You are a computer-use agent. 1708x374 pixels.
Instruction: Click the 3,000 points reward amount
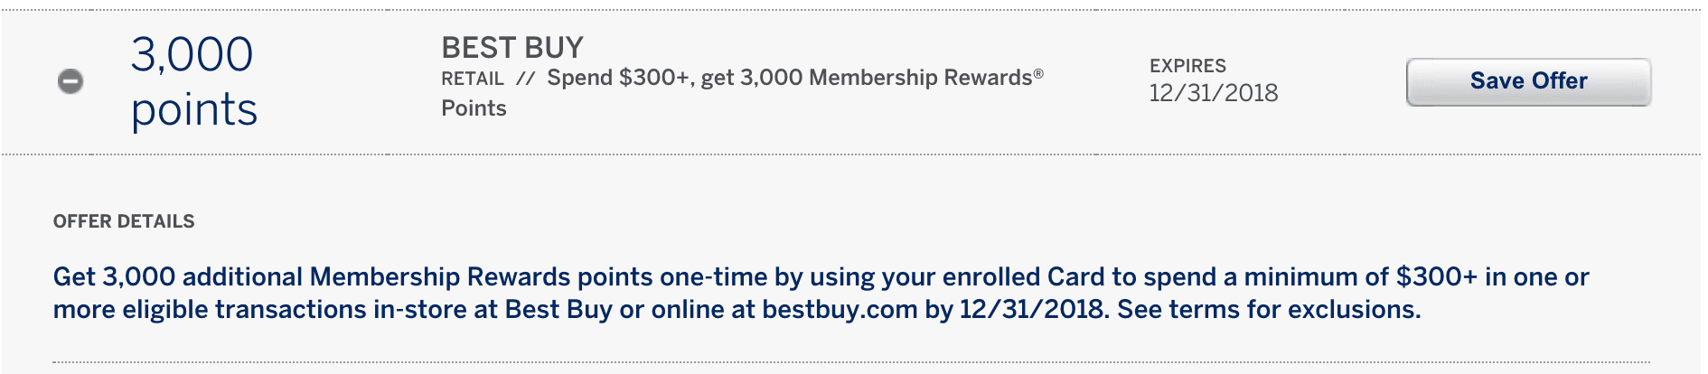click(x=193, y=81)
